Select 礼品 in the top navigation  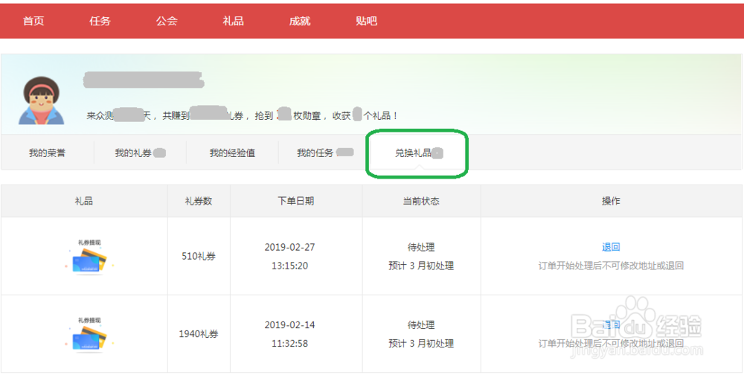point(233,21)
